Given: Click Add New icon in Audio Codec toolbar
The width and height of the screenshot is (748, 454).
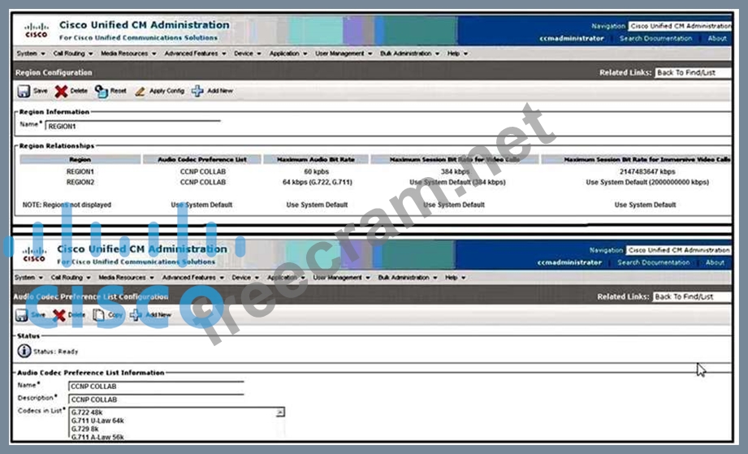Looking at the screenshot, I should tap(136, 315).
